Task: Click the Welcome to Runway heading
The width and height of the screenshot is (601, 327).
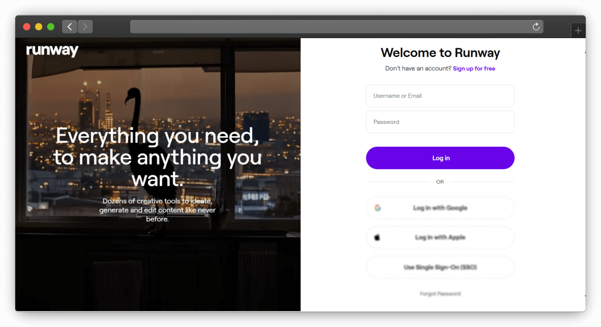Action: point(440,53)
